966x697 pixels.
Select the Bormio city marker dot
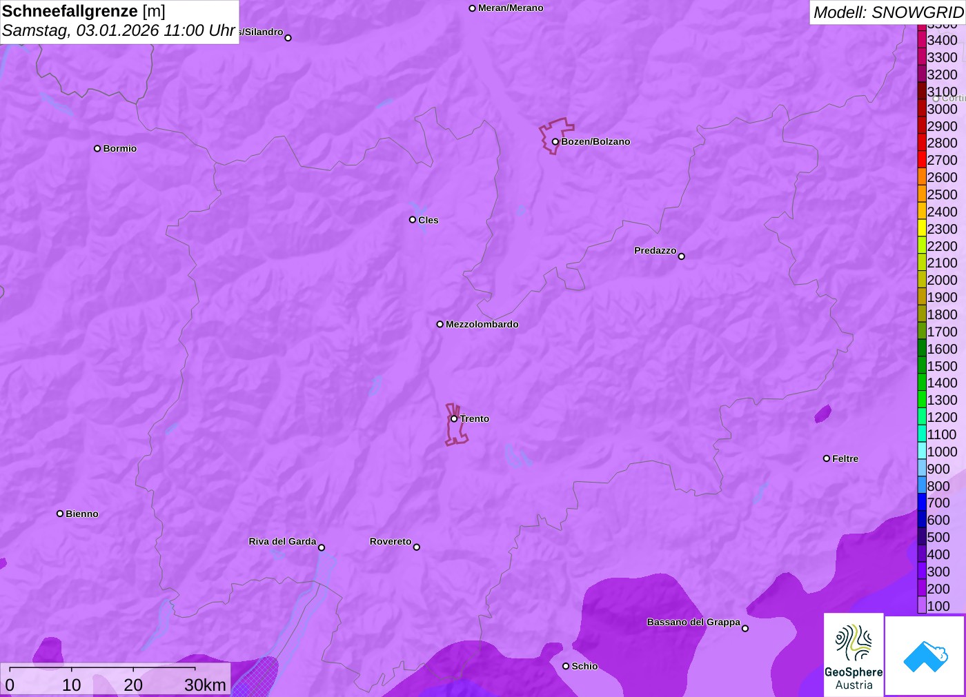[97, 148]
